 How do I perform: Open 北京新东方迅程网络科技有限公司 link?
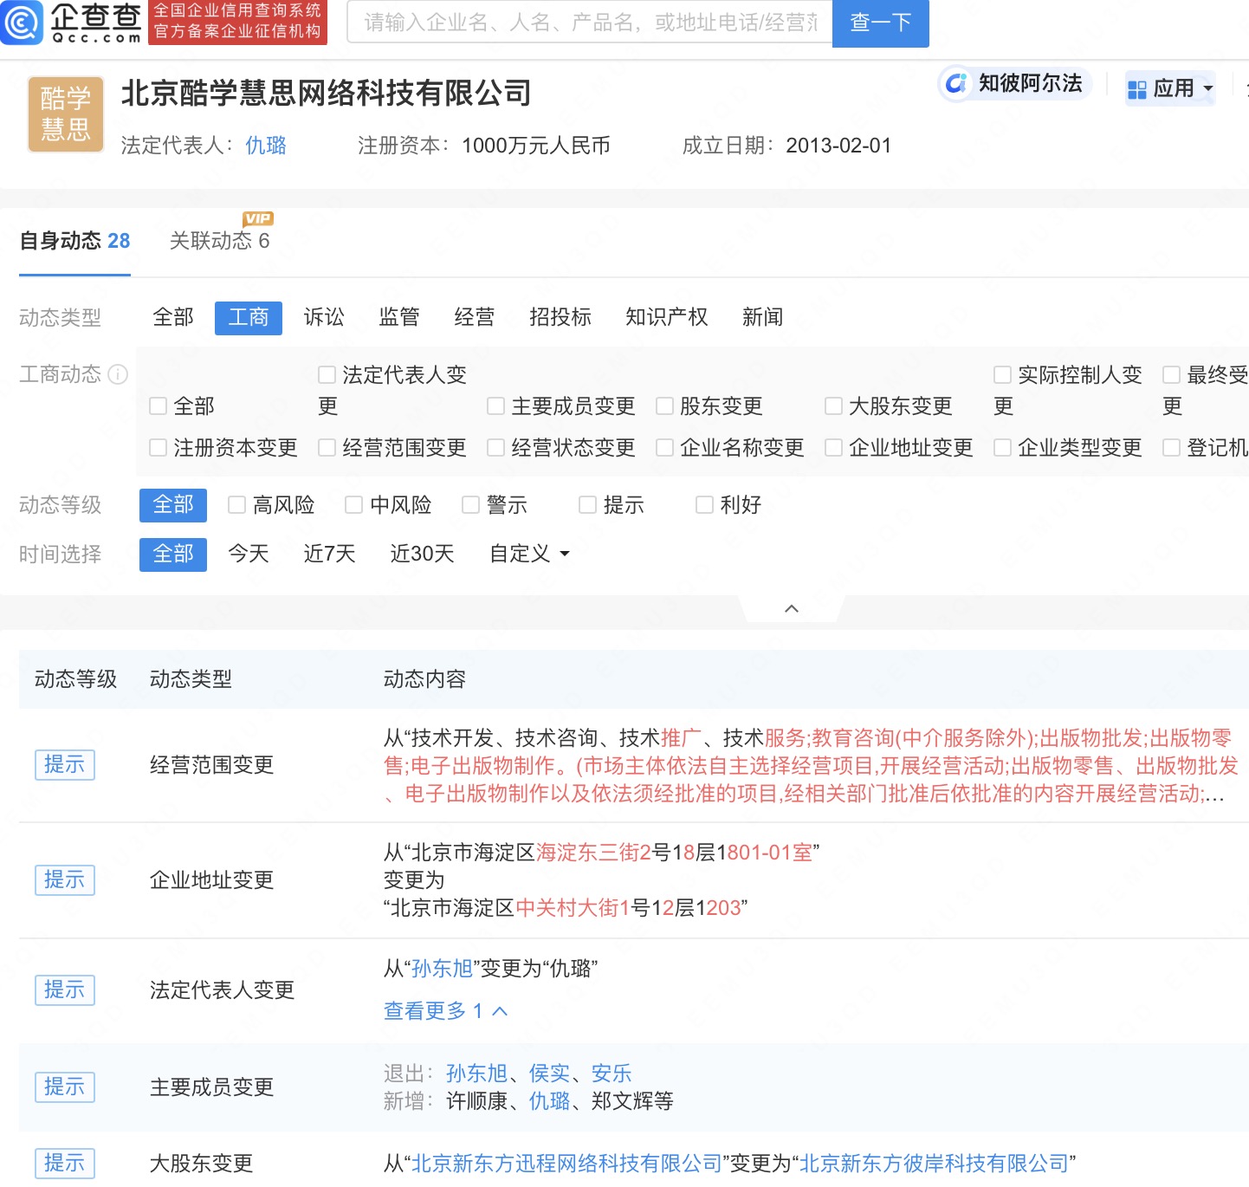567,1164
